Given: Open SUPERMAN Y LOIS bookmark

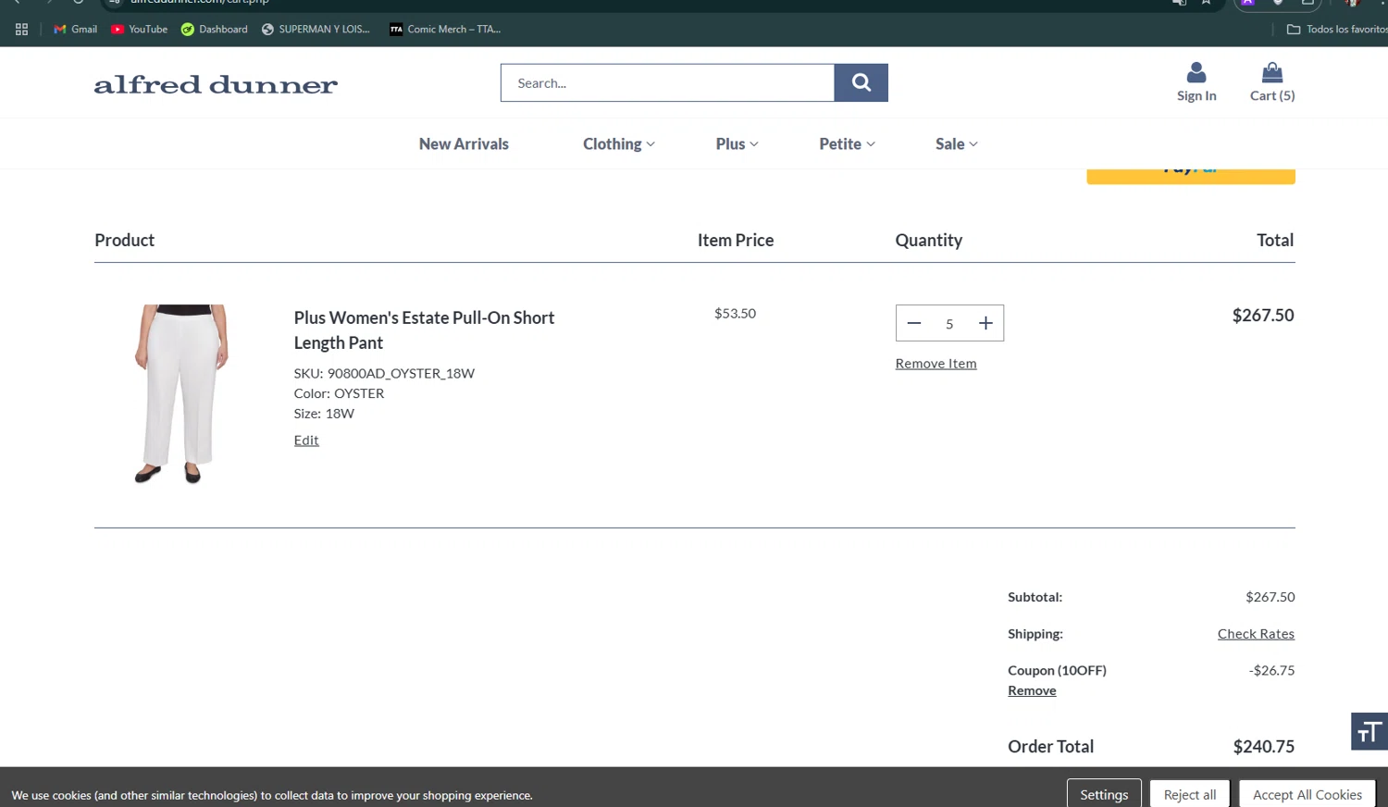Looking at the screenshot, I should coord(316,30).
